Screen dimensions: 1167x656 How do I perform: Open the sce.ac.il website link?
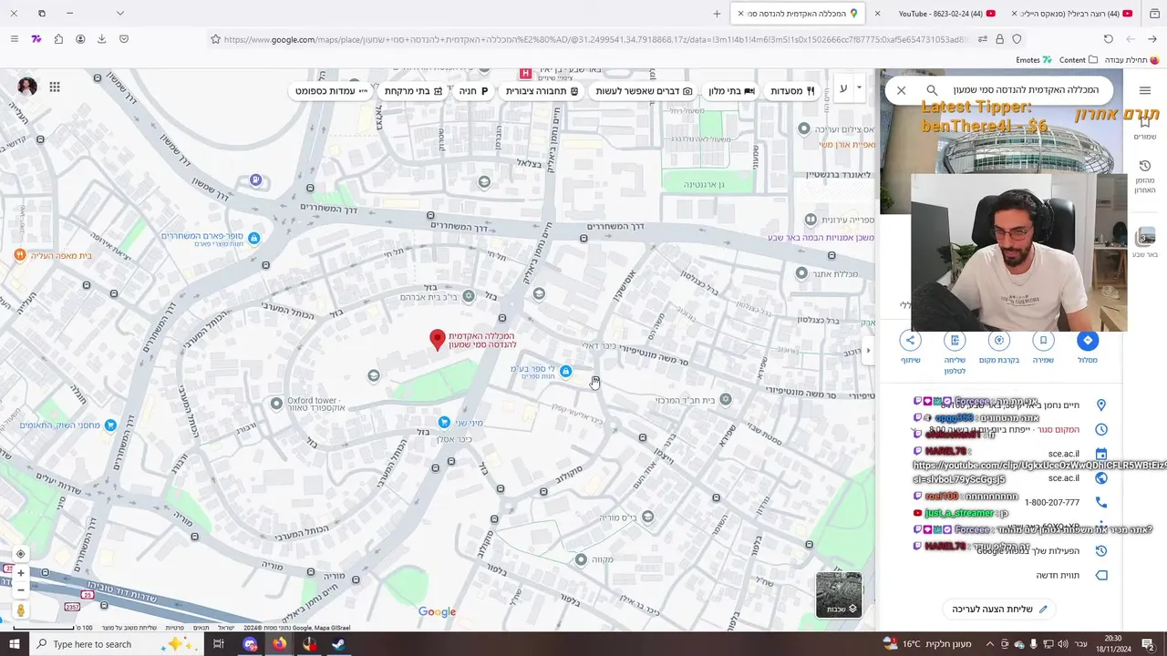tap(1064, 477)
